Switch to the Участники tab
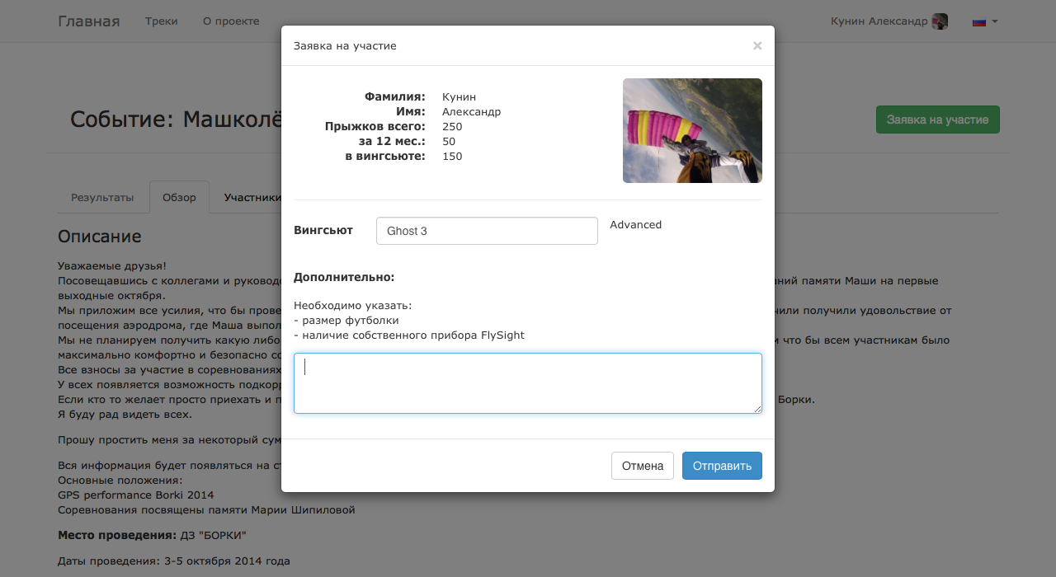The image size is (1056, 577). click(252, 198)
